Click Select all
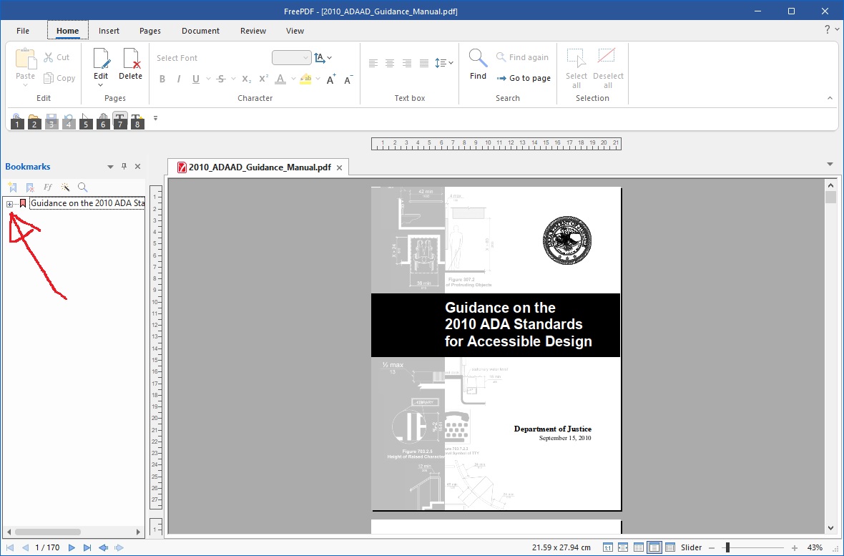 [x=576, y=69]
